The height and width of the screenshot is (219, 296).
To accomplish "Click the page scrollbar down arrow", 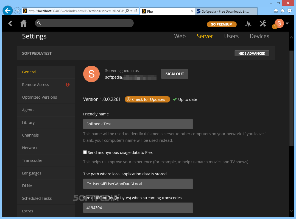I will [291, 211].
